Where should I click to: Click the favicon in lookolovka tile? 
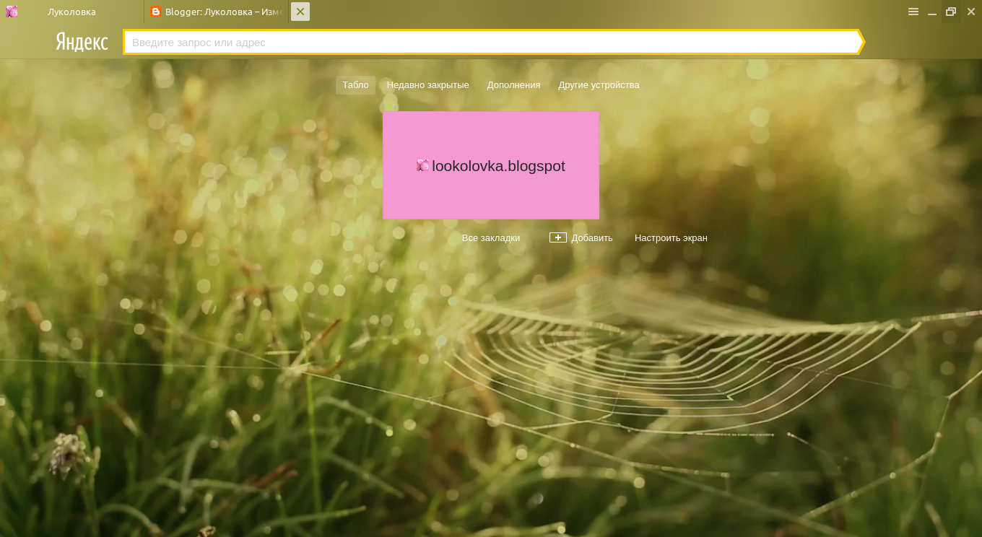(423, 165)
